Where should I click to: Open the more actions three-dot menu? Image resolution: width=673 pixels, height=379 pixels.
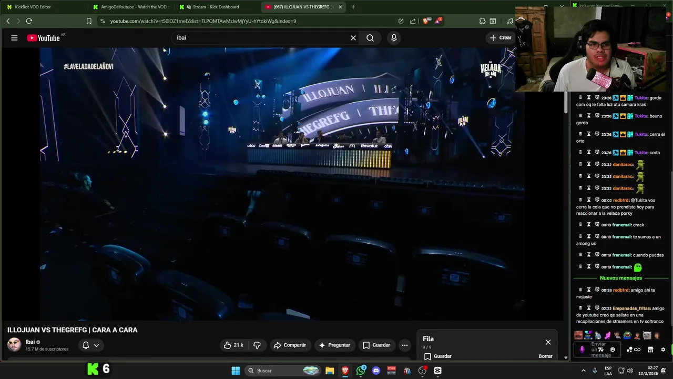tap(404, 345)
